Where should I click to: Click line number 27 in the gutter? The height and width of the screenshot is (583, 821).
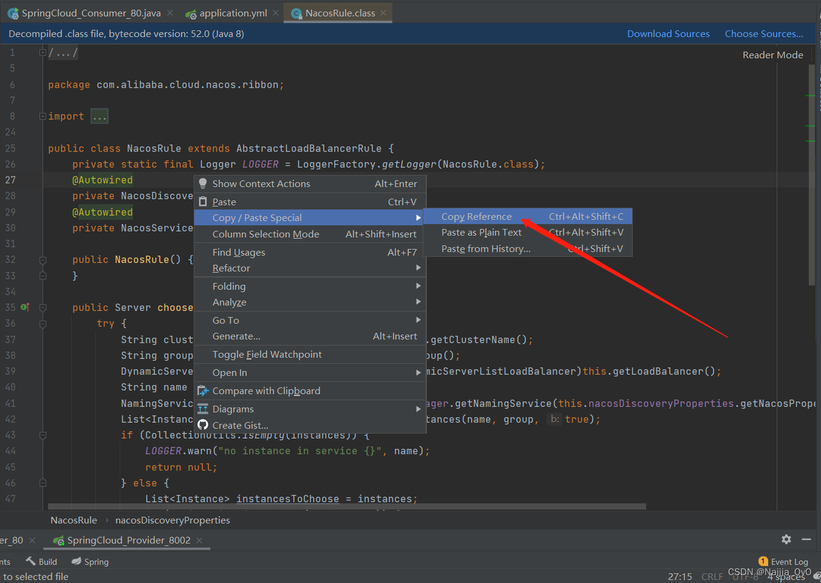[10, 180]
